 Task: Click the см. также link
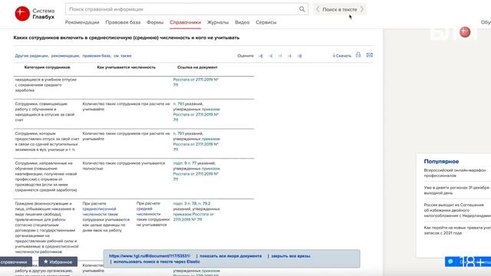[x=123, y=56]
